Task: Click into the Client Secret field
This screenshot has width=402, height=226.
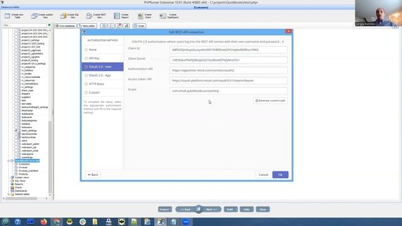Action: tap(228, 60)
